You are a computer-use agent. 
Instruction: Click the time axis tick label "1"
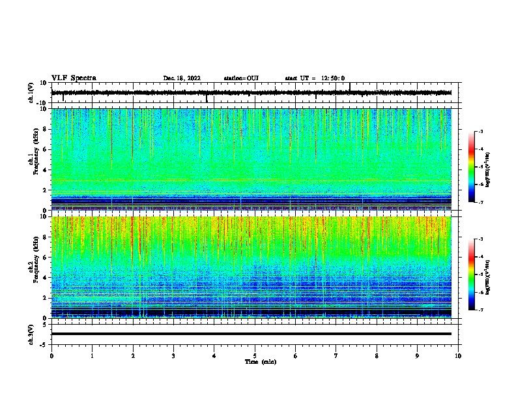(92, 356)
